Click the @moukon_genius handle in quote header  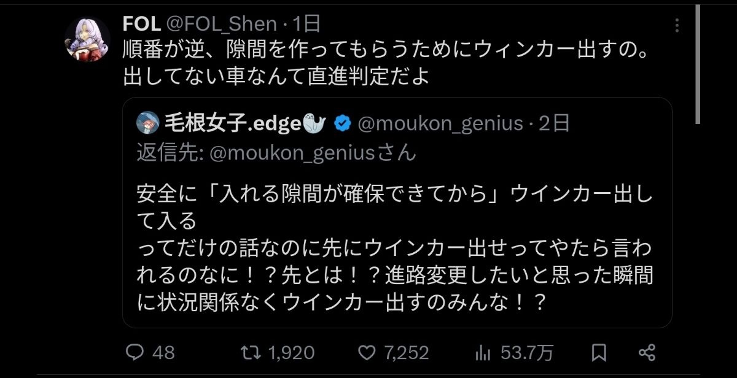pyautogui.click(x=439, y=123)
